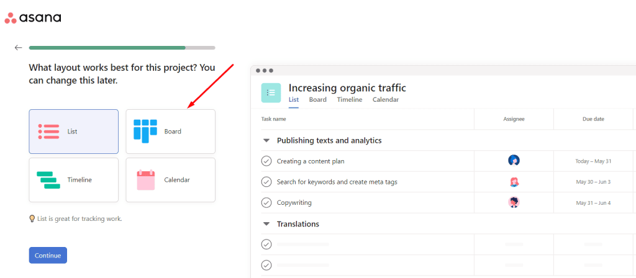Go back using the left arrow
The height and width of the screenshot is (278, 636).
click(19, 47)
